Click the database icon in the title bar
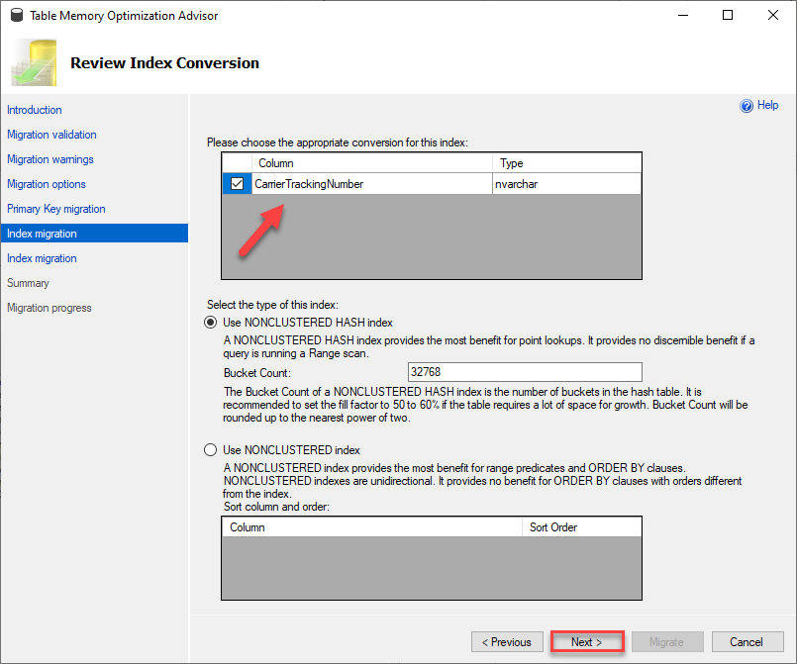797x664 pixels. (x=17, y=15)
